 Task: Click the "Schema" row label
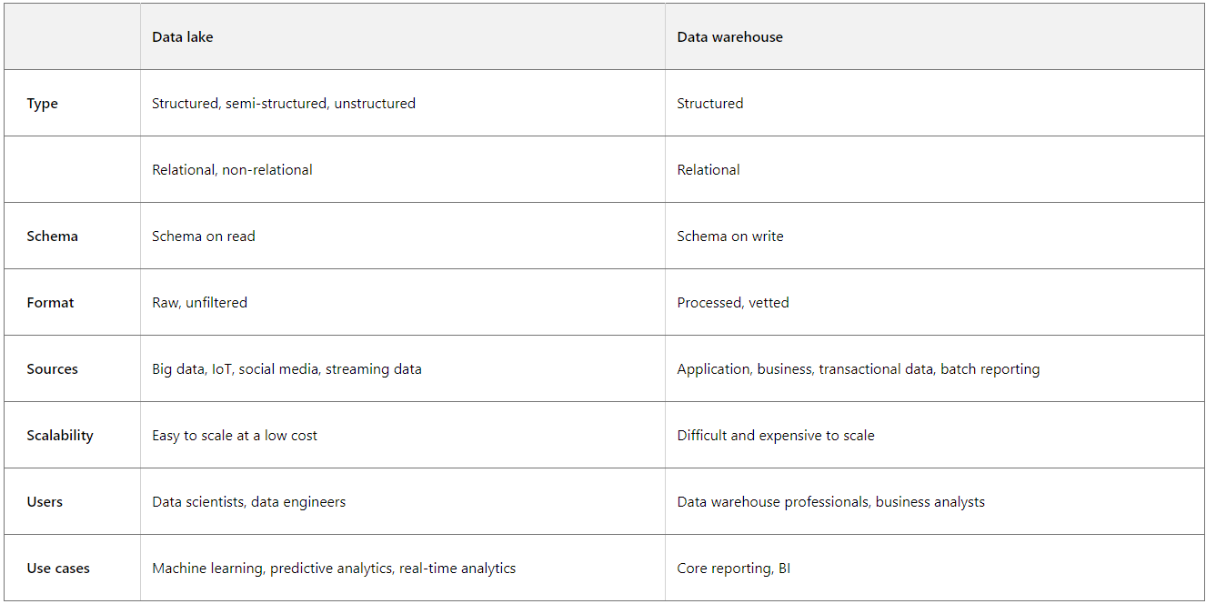pos(53,237)
